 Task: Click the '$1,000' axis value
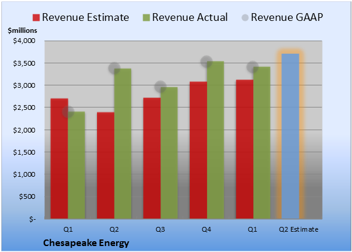click(24, 174)
